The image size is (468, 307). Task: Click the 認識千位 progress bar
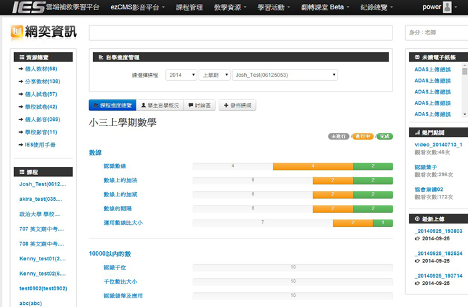293,268
